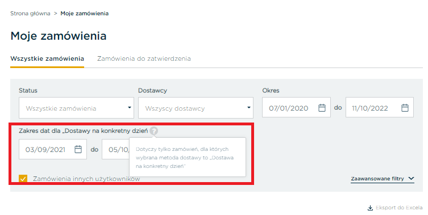The width and height of the screenshot is (428, 215).
Task: Select the Wszystkie zamówienia tab
Action: tap(47, 58)
